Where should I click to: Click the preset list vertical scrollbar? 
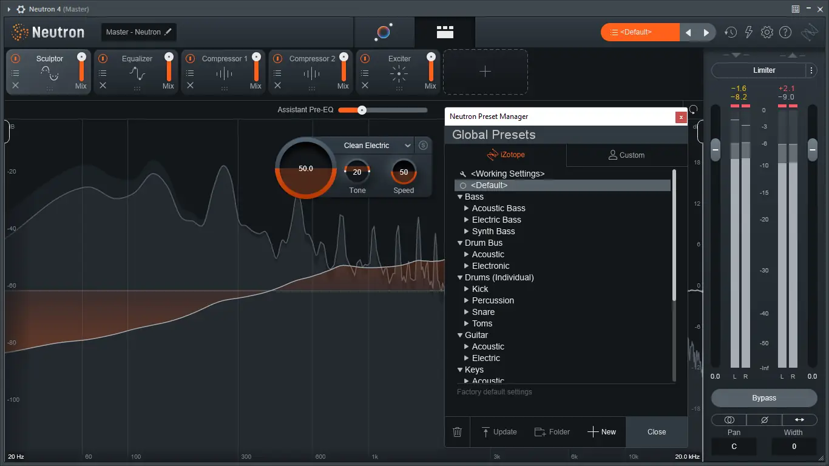coord(674,235)
